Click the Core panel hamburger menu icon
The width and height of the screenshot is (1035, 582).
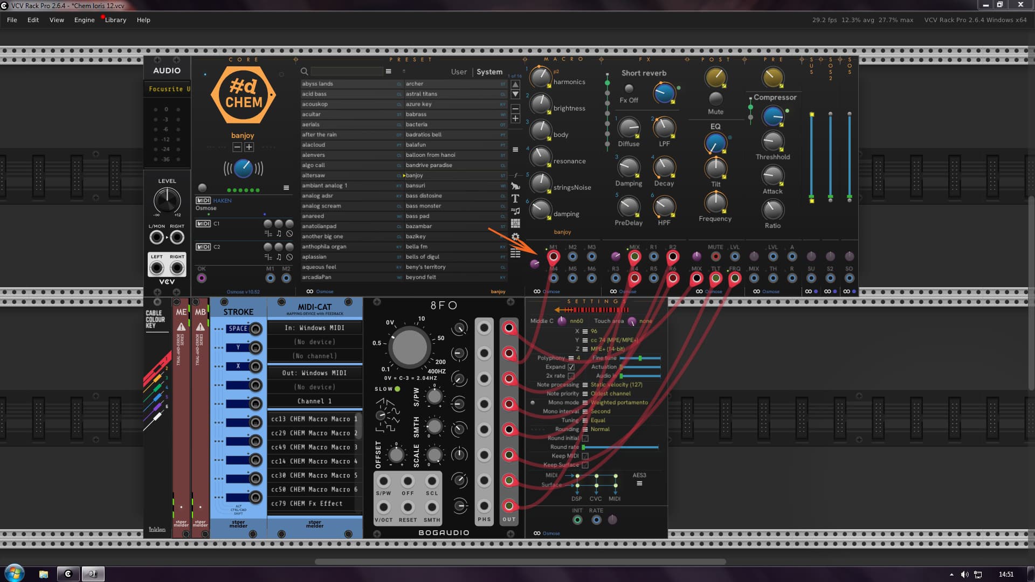[x=286, y=188]
